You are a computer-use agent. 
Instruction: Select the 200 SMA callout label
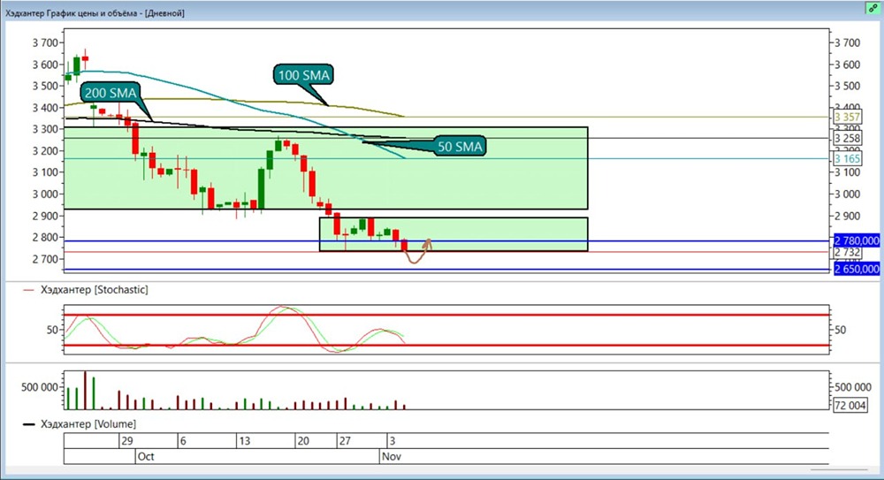pos(110,93)
